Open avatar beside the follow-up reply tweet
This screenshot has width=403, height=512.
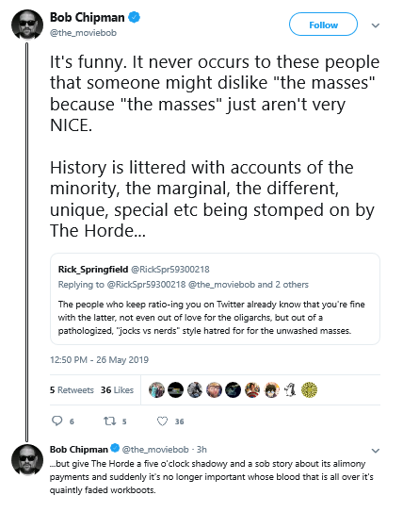coord(27,460)
